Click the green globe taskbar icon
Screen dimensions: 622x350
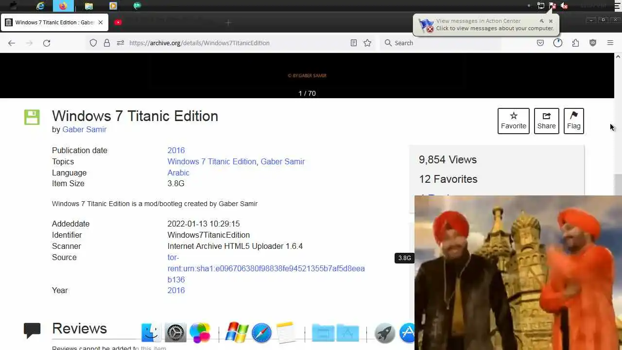(x=137, y=6)
